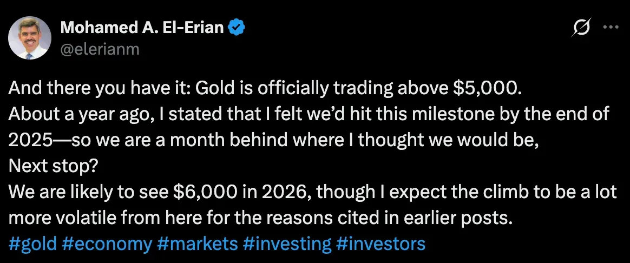Image resolution: width=630 pixels, height=263 pixels.
Task: Follow the #economy hashtag link
Action: pyautogui.click(x=107, y=244)
